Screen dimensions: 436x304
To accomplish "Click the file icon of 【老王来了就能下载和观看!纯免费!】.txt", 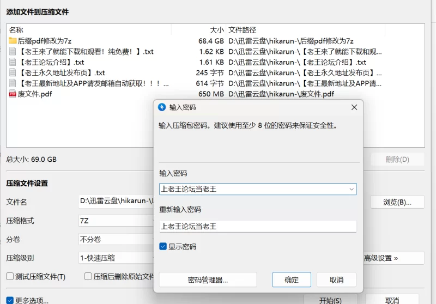I will pyautogui.click(x=13, y=51).
